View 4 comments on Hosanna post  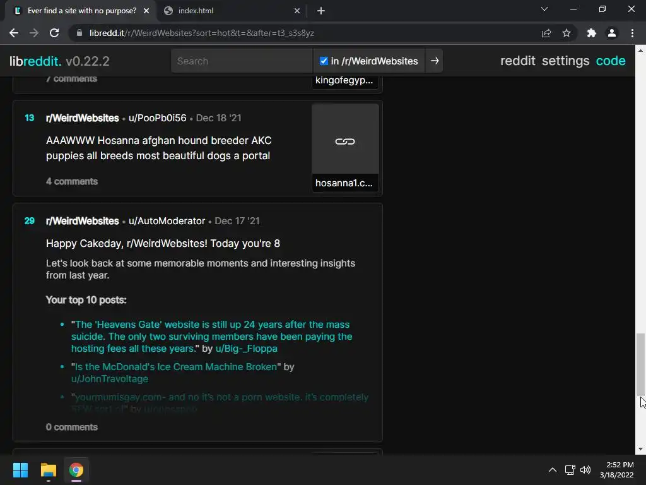(x=72, y=181)
